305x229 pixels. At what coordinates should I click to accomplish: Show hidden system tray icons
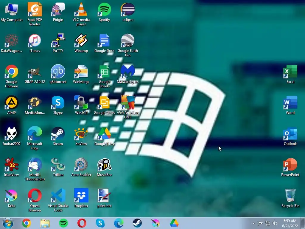coord(253,223)
